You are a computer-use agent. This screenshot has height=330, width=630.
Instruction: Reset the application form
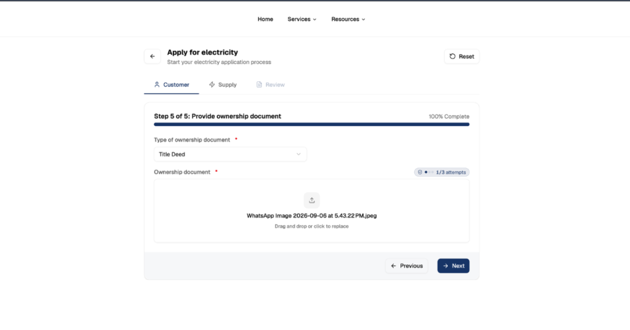[461, 56]
